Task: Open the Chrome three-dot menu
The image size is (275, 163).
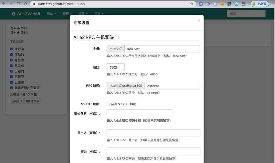Action: (273, 4)
